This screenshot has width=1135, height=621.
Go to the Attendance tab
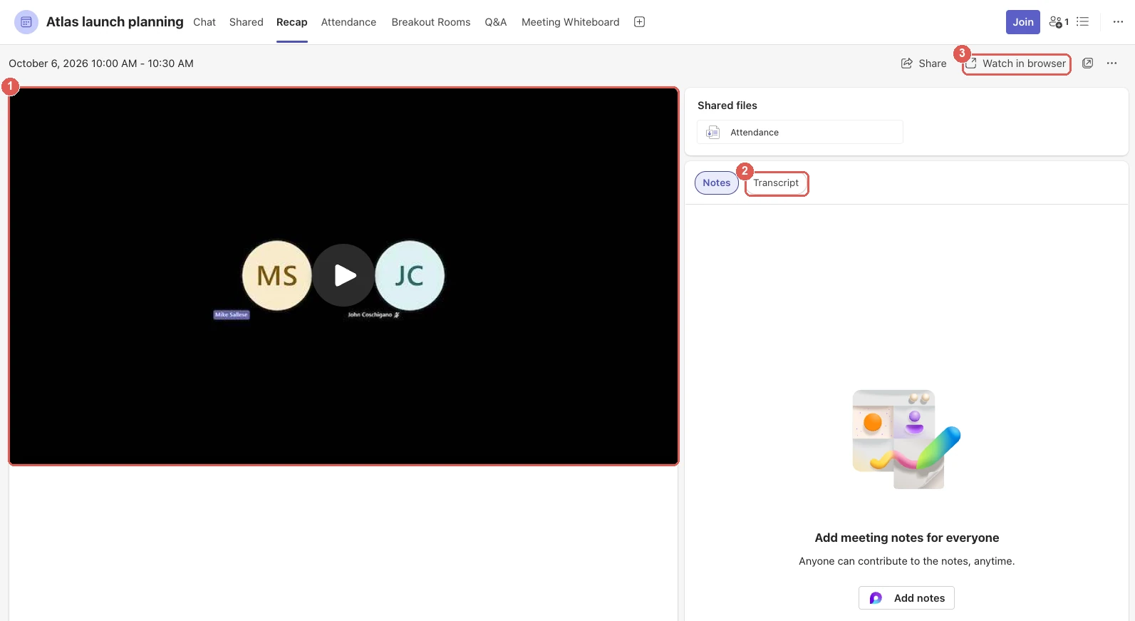coord(348,22)
